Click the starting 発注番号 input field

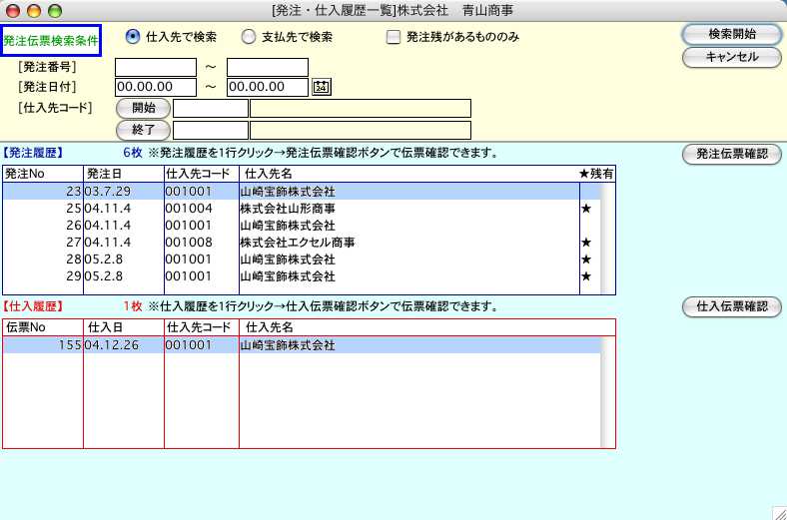(x=156, y=68)
